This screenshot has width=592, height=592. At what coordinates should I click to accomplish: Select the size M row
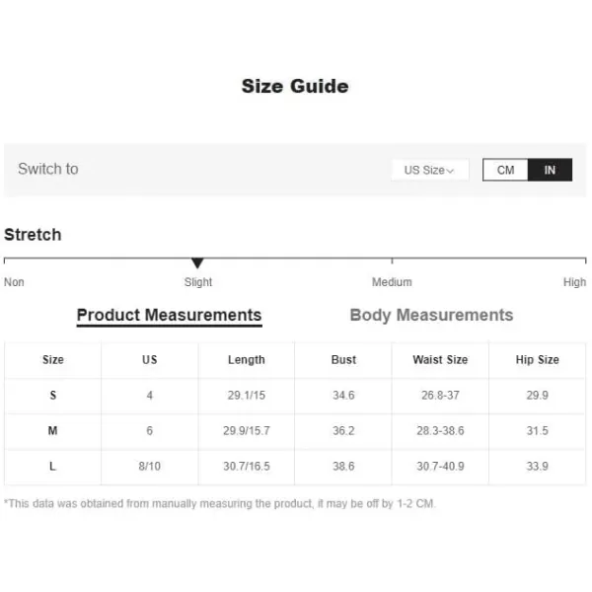click(295, 431)
